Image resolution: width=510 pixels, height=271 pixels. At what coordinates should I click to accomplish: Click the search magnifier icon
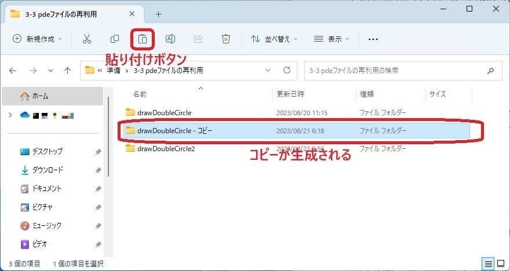click(490, 71)
